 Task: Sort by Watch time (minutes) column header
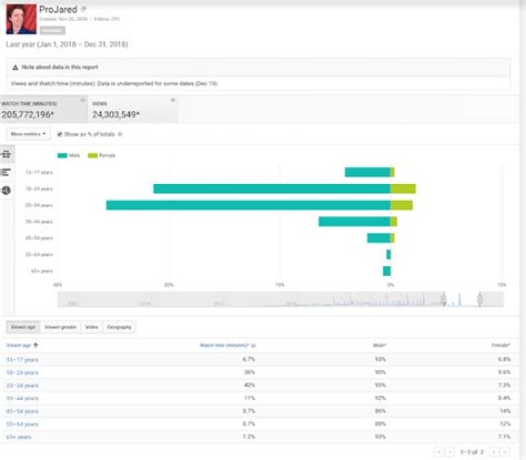[x=224, y=345]
